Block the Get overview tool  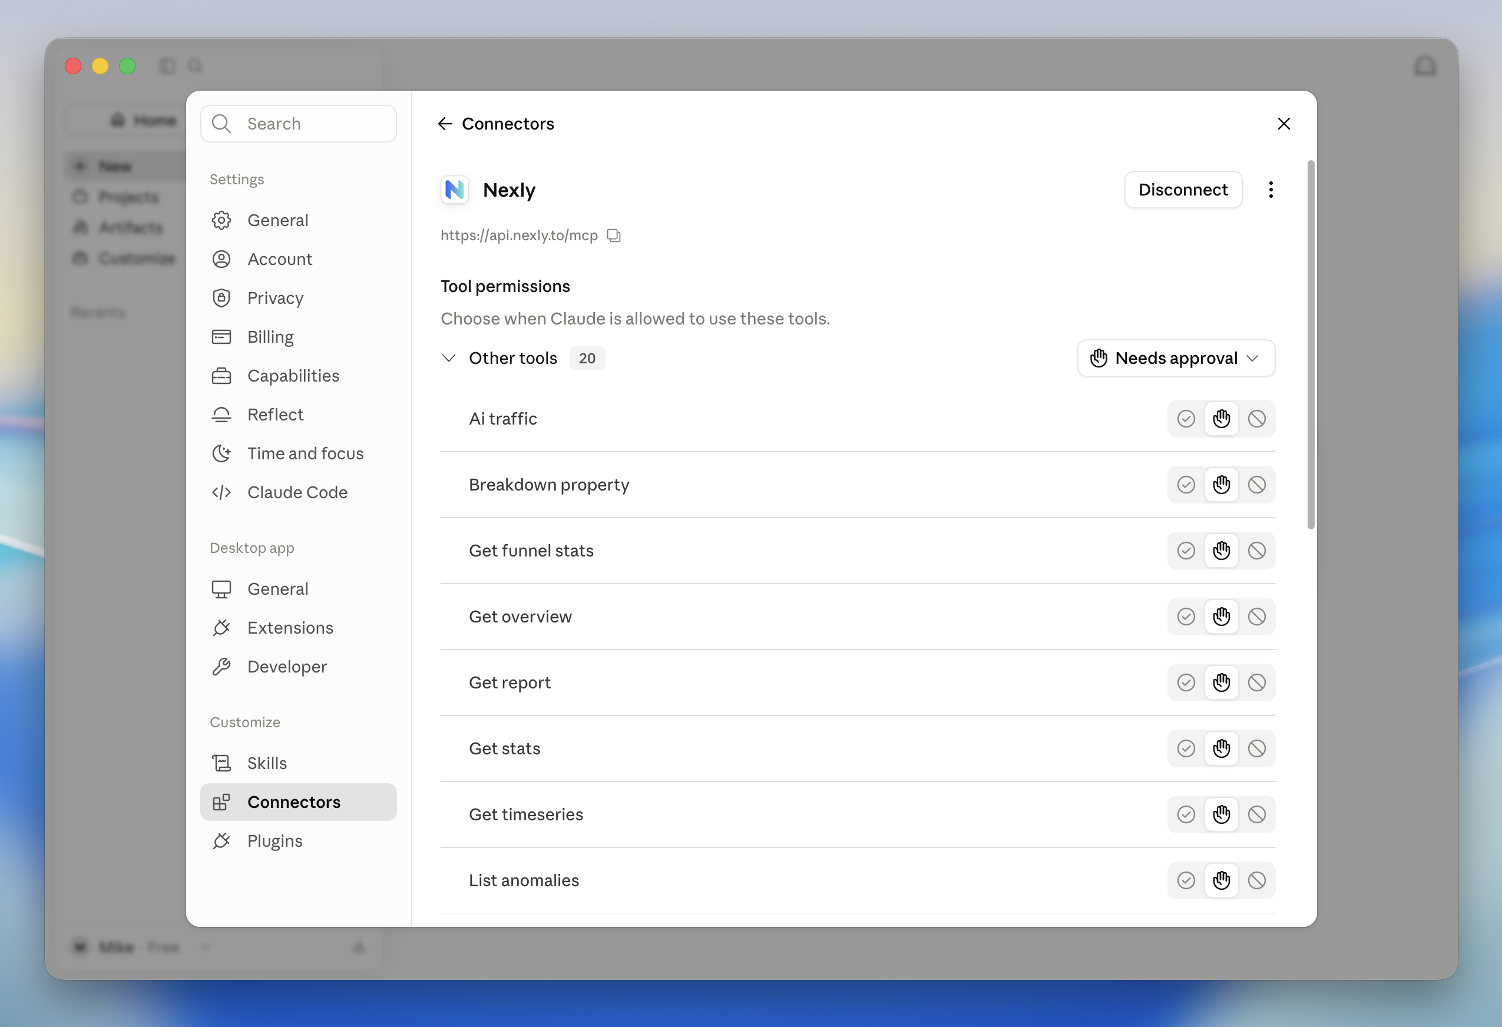(1256, 617)
